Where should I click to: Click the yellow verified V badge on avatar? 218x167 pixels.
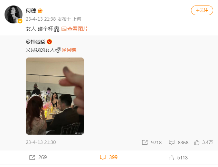(x=20, y=21)
